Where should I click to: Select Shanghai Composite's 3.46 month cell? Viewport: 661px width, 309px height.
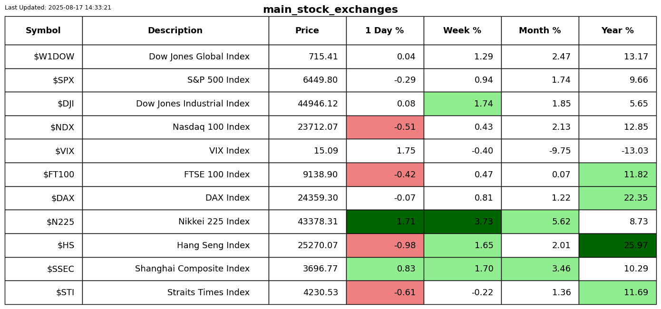540,269
